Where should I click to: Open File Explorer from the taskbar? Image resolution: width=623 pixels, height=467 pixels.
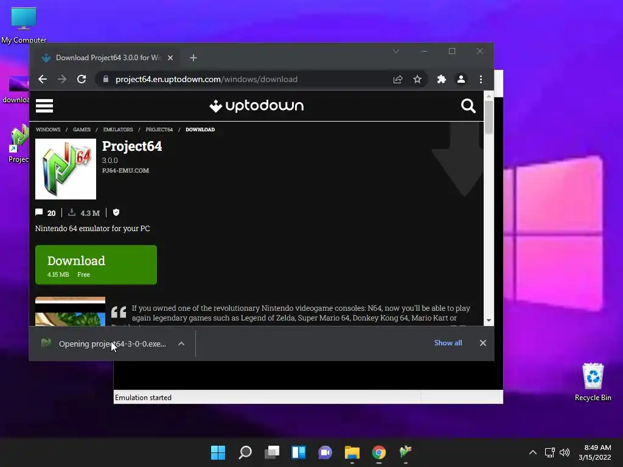tap(352, 452)
